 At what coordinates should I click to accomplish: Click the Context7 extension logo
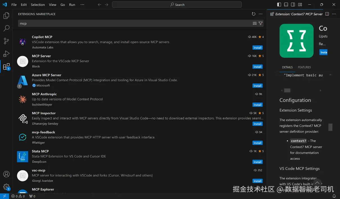(296, 41)
